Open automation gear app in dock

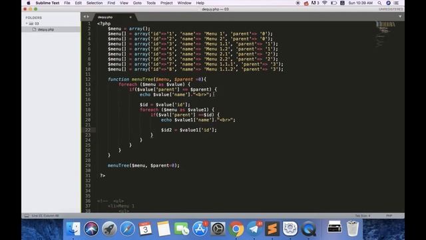click(290, 229)
